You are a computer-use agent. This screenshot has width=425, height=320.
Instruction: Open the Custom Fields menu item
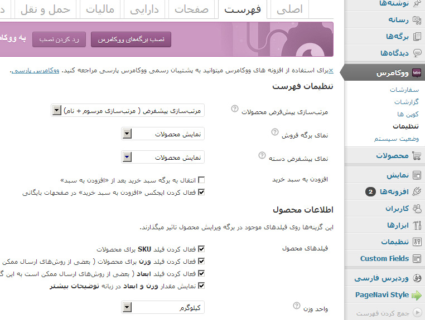(384, 259)
